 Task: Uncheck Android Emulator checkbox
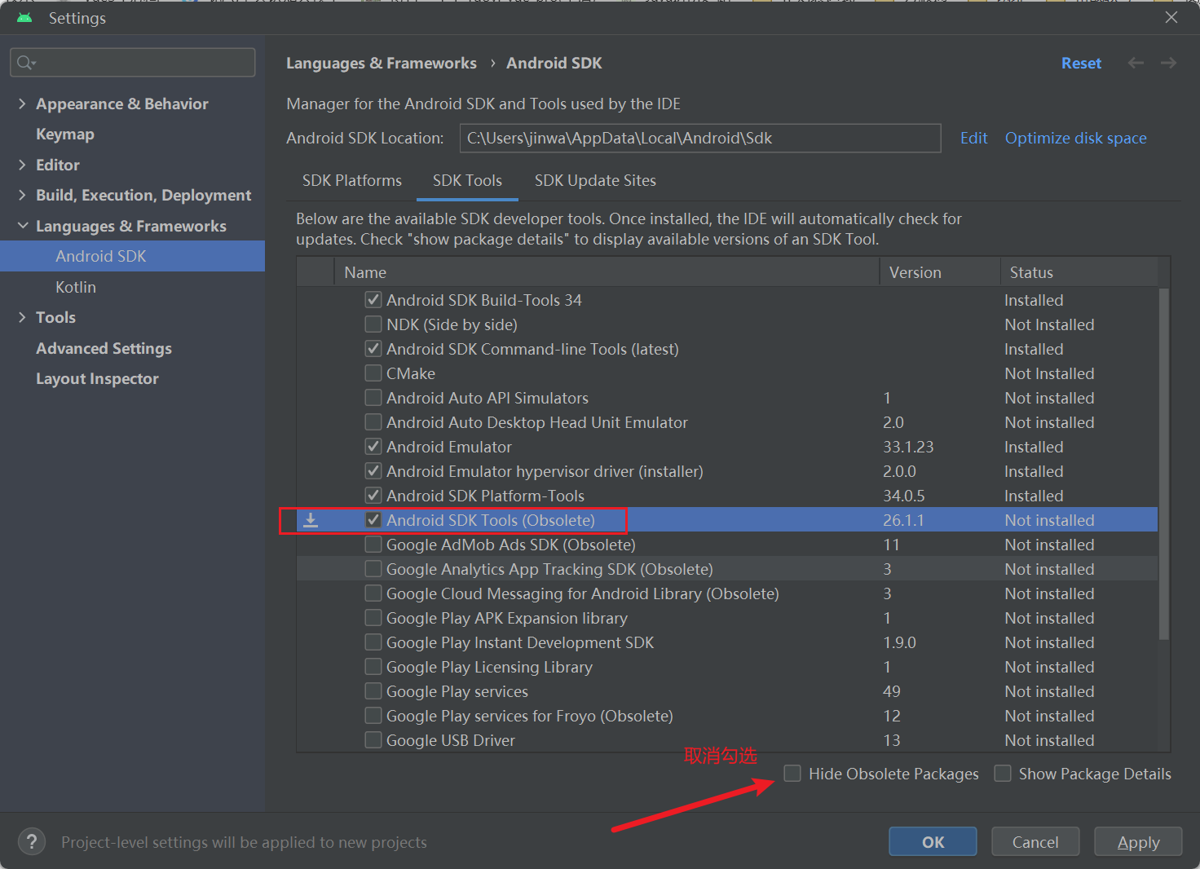click(x=373, y=447)
